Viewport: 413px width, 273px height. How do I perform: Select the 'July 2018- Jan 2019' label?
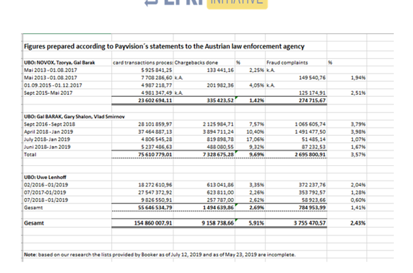[47, 139]
